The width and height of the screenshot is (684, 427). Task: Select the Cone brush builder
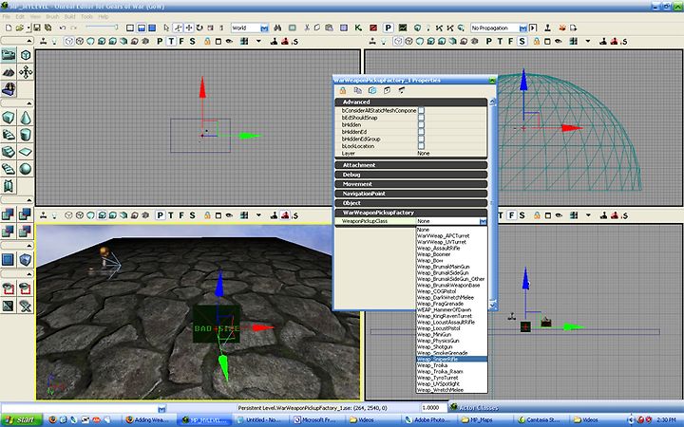[26, 118]
